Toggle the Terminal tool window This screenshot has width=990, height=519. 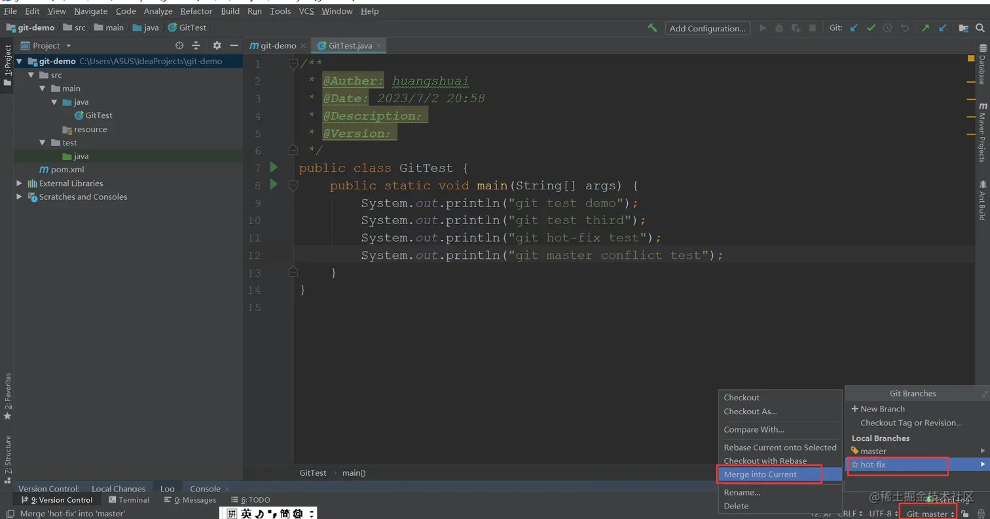pos(129,500)
